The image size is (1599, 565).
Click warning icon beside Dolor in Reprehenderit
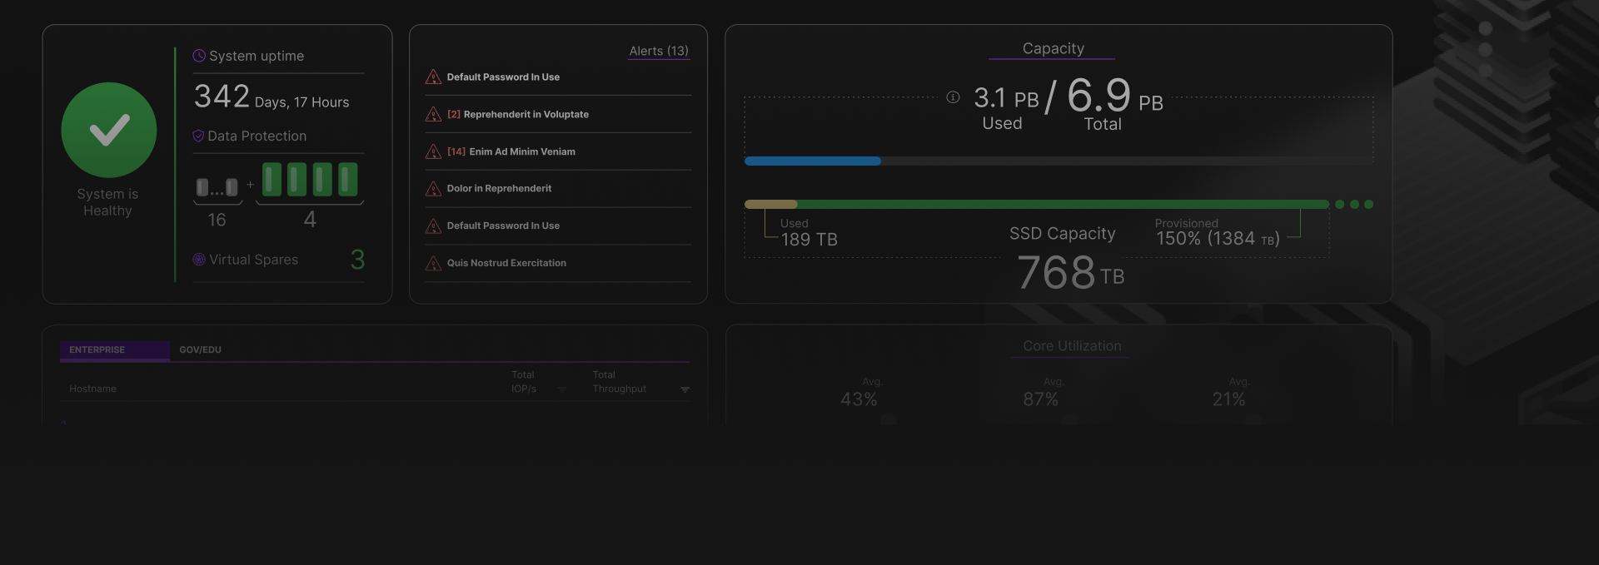pos(433,189)
